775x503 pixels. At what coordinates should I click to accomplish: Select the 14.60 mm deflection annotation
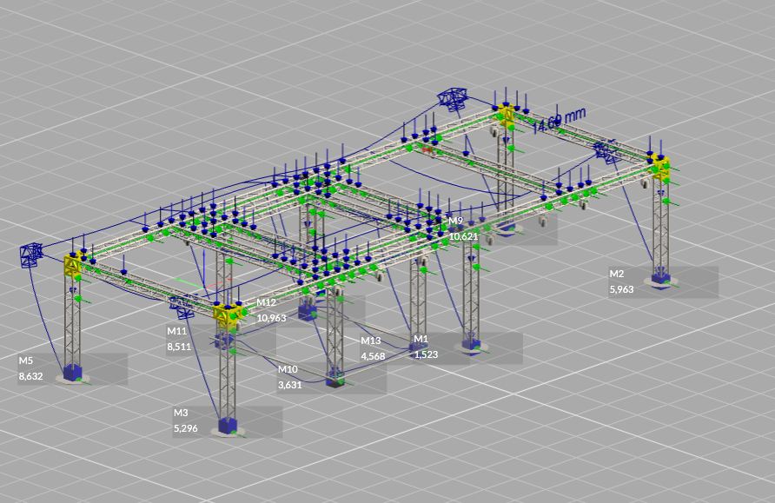click(x=559, y=120)
